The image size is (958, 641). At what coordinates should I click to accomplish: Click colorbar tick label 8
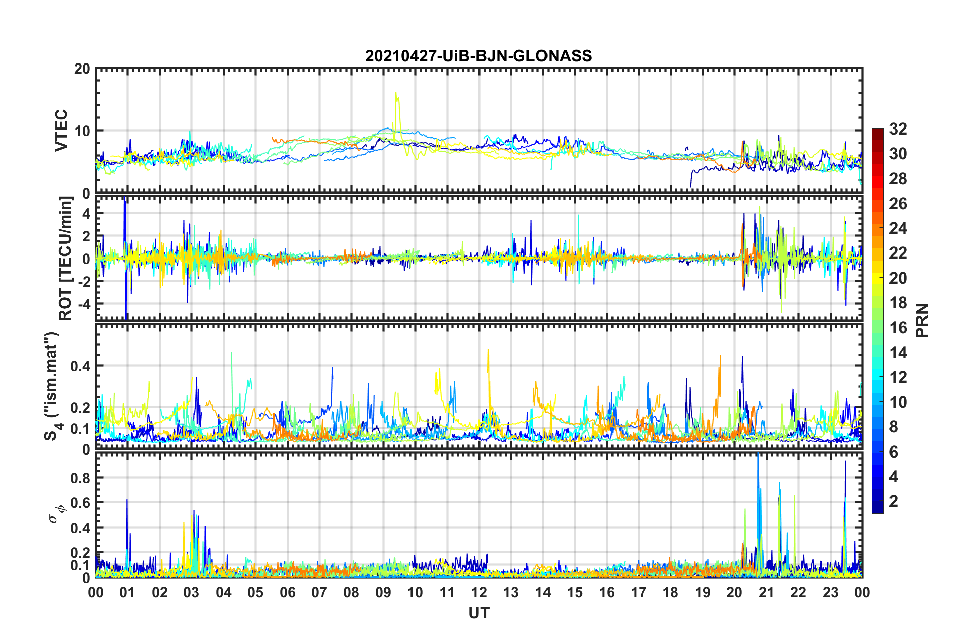coord(894,427)
